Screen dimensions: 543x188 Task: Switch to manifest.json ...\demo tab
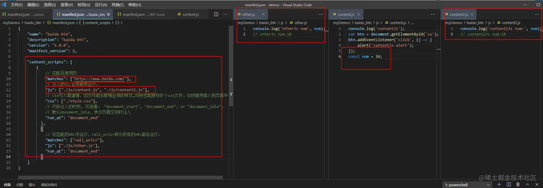[x=26, y=14]
